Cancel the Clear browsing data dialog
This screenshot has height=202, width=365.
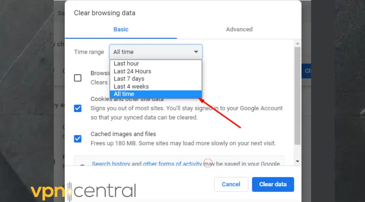coord(231,184)
